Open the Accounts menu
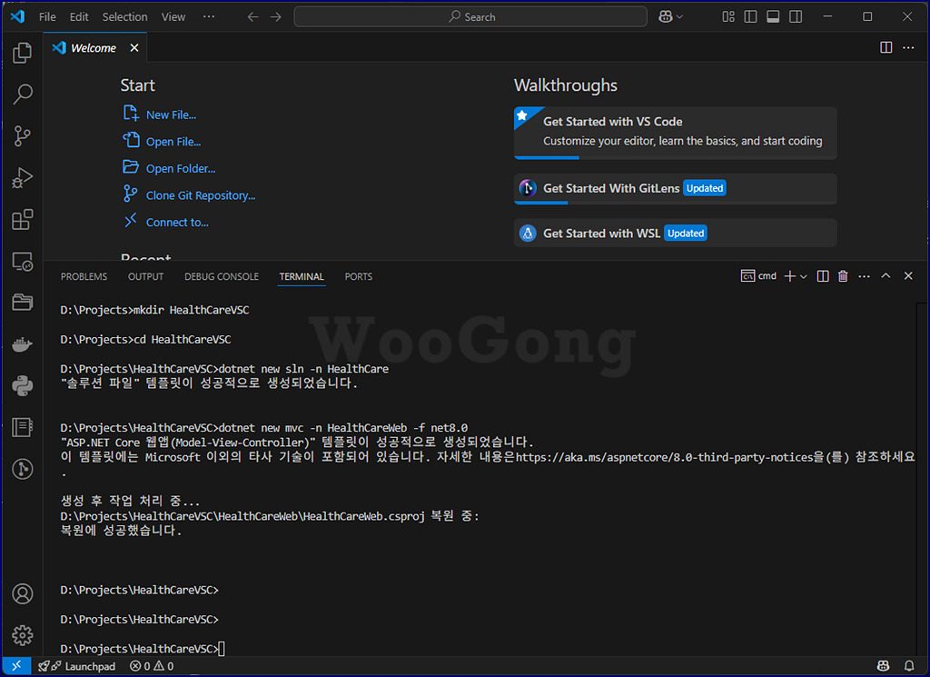This screenshot has height=677, width=930. [x=22, y=593]
